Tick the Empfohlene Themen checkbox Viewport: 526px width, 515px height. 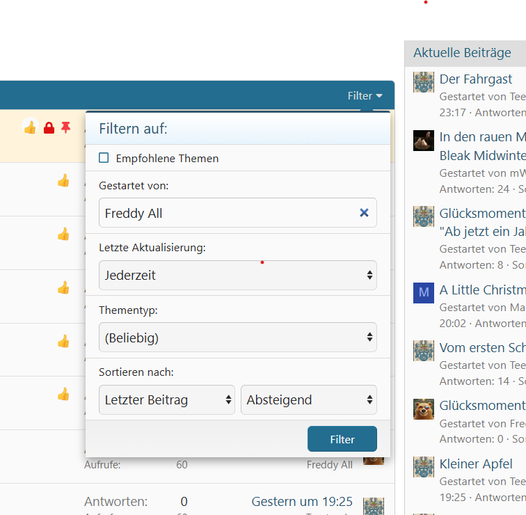[x=104, y=158]
